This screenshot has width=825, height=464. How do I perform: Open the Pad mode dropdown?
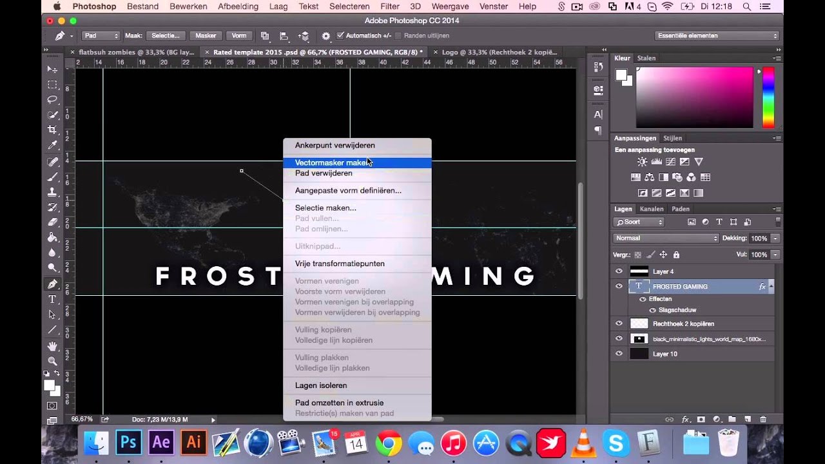(101, 36)
